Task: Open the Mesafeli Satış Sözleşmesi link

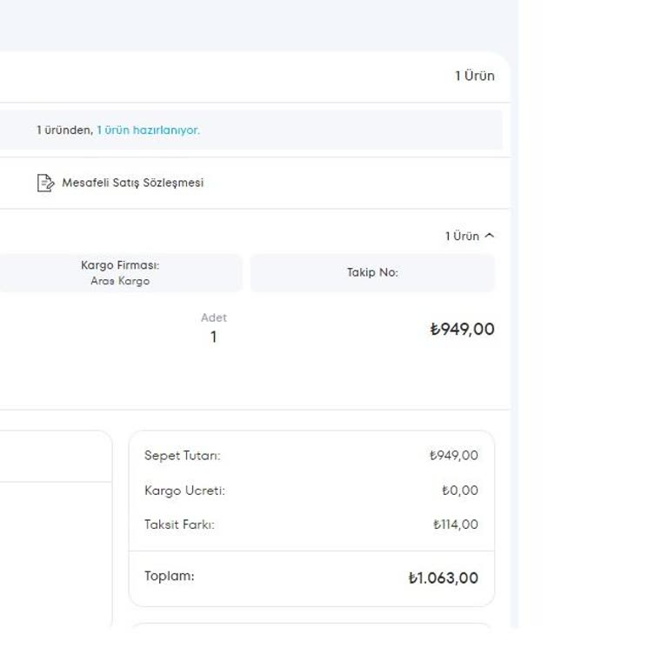Action: point(132,183)
